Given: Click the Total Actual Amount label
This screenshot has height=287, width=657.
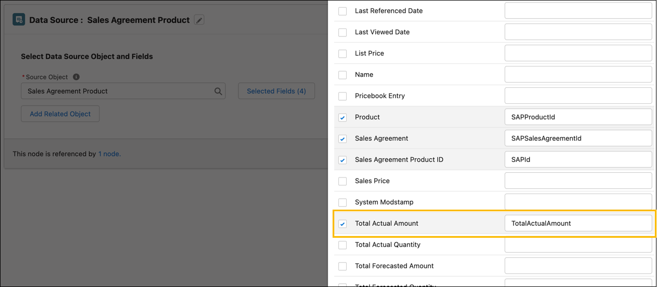Looking at the screenshot, I should point(387,224).
